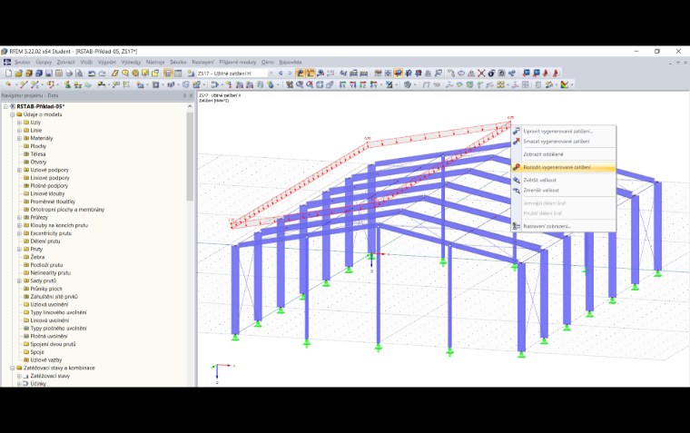Click the highlighted table view icon

pos(168,73)
